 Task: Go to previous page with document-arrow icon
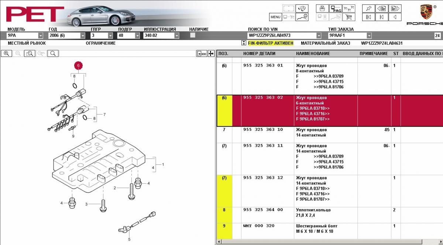point(382,8)
